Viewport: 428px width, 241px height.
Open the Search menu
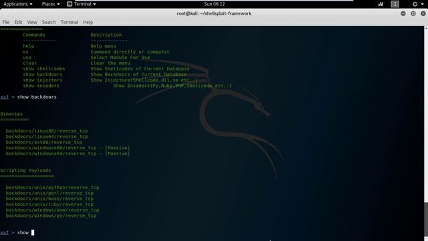pyautogui.click(x=49, y=22)
